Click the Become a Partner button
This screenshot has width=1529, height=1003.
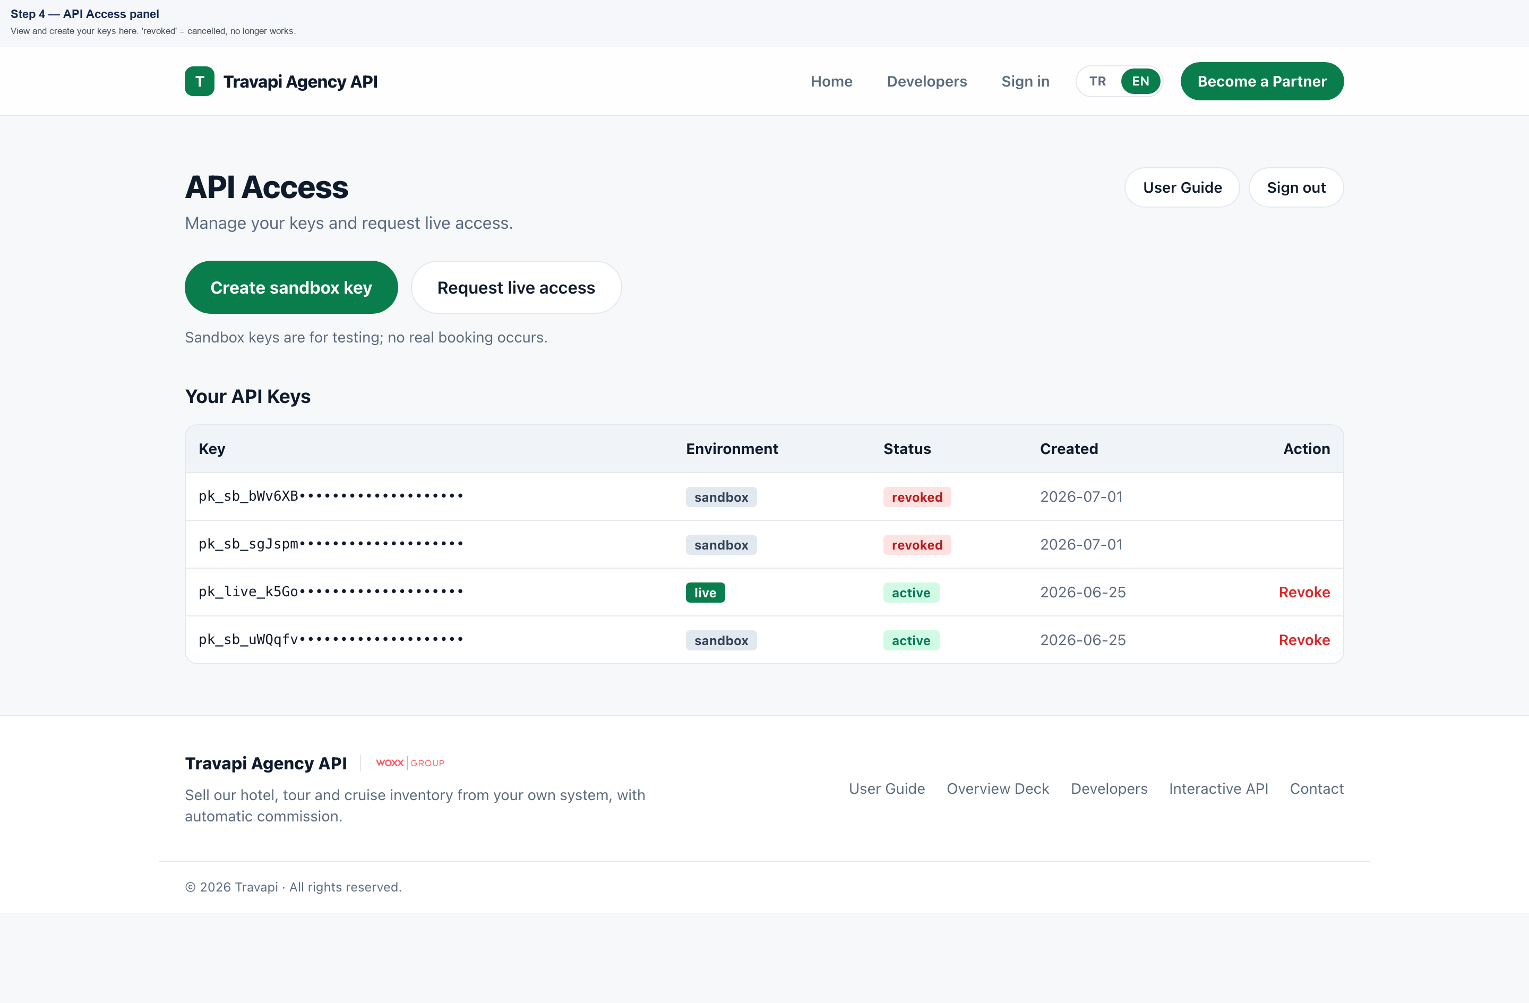click(1262, 82)
